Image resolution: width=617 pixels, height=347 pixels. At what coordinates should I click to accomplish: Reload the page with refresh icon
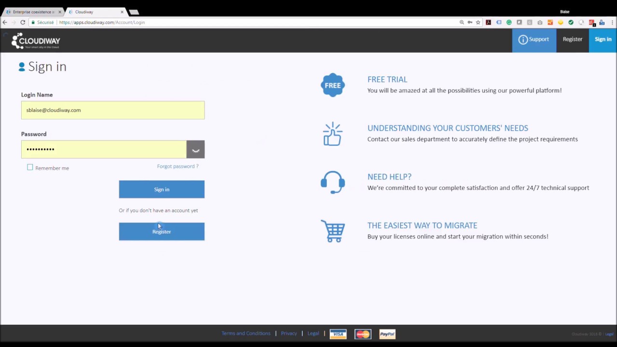pos(23,22)
